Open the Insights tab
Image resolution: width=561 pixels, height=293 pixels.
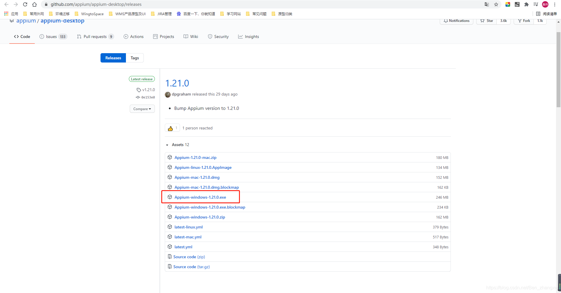click(x=248, y=37)
